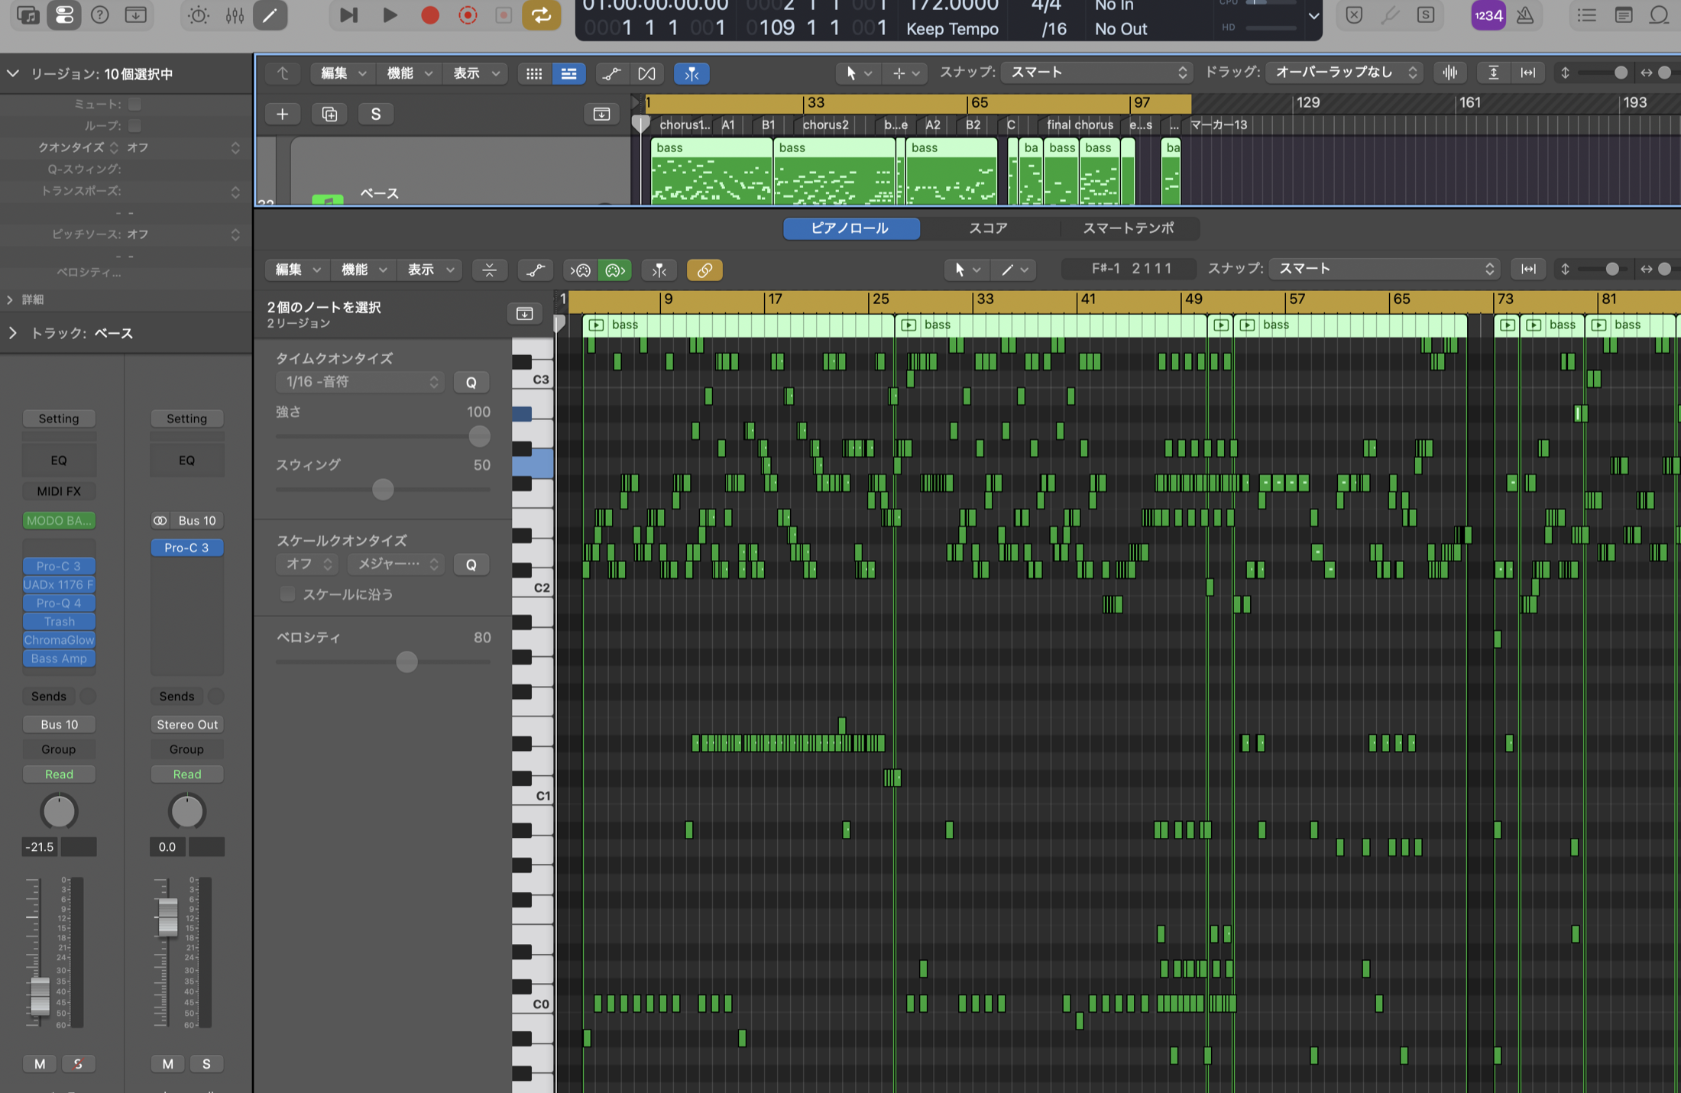This screenshot has width=1681, height=1093.
Task: Open the List Editors icon
Action: pos(1587,15)
